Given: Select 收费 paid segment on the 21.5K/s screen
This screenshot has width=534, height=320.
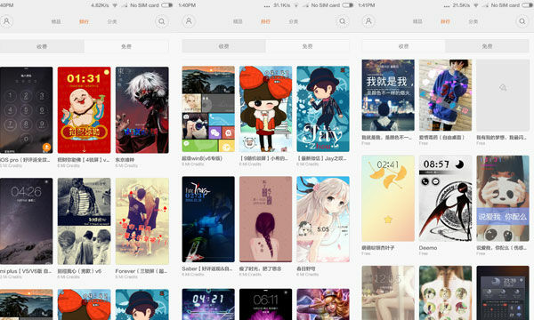Looking at the screenshot, I should tap(403, 46).
